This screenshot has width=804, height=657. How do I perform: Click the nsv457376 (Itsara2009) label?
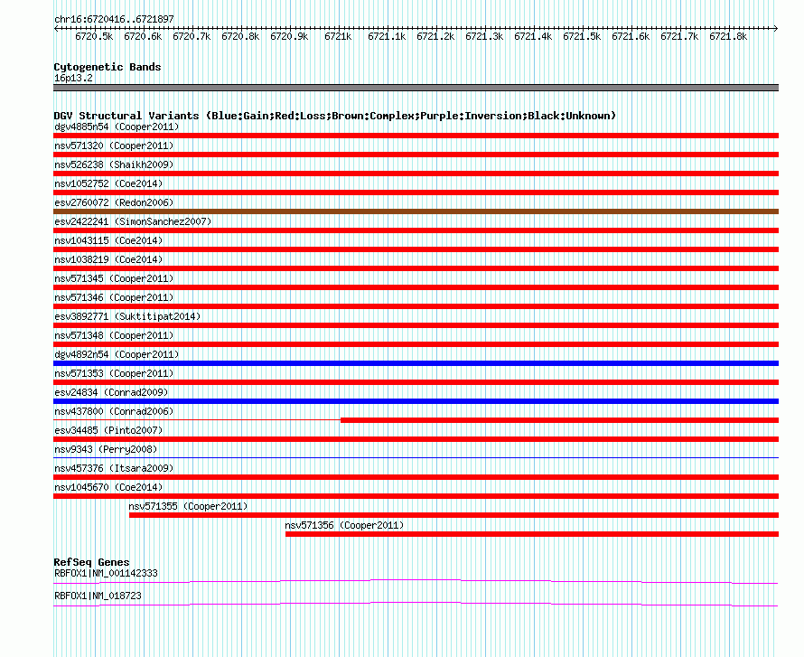(114, 468)
